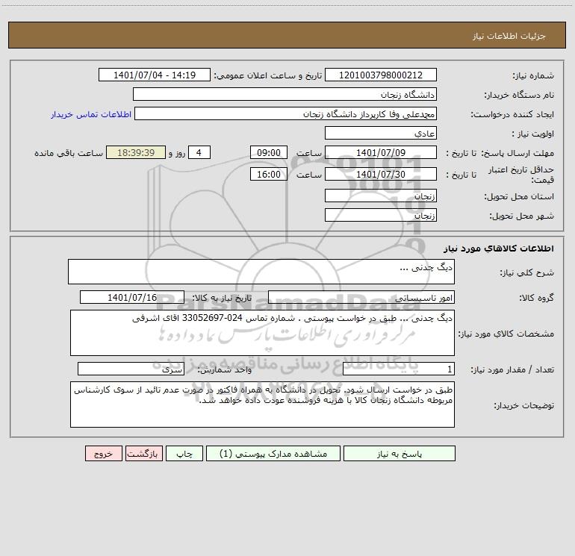Click the label 'توضیحات خریدار:'
Image resolution: width=575 pixels, height=556 pixels.
[x=523, y=405]
